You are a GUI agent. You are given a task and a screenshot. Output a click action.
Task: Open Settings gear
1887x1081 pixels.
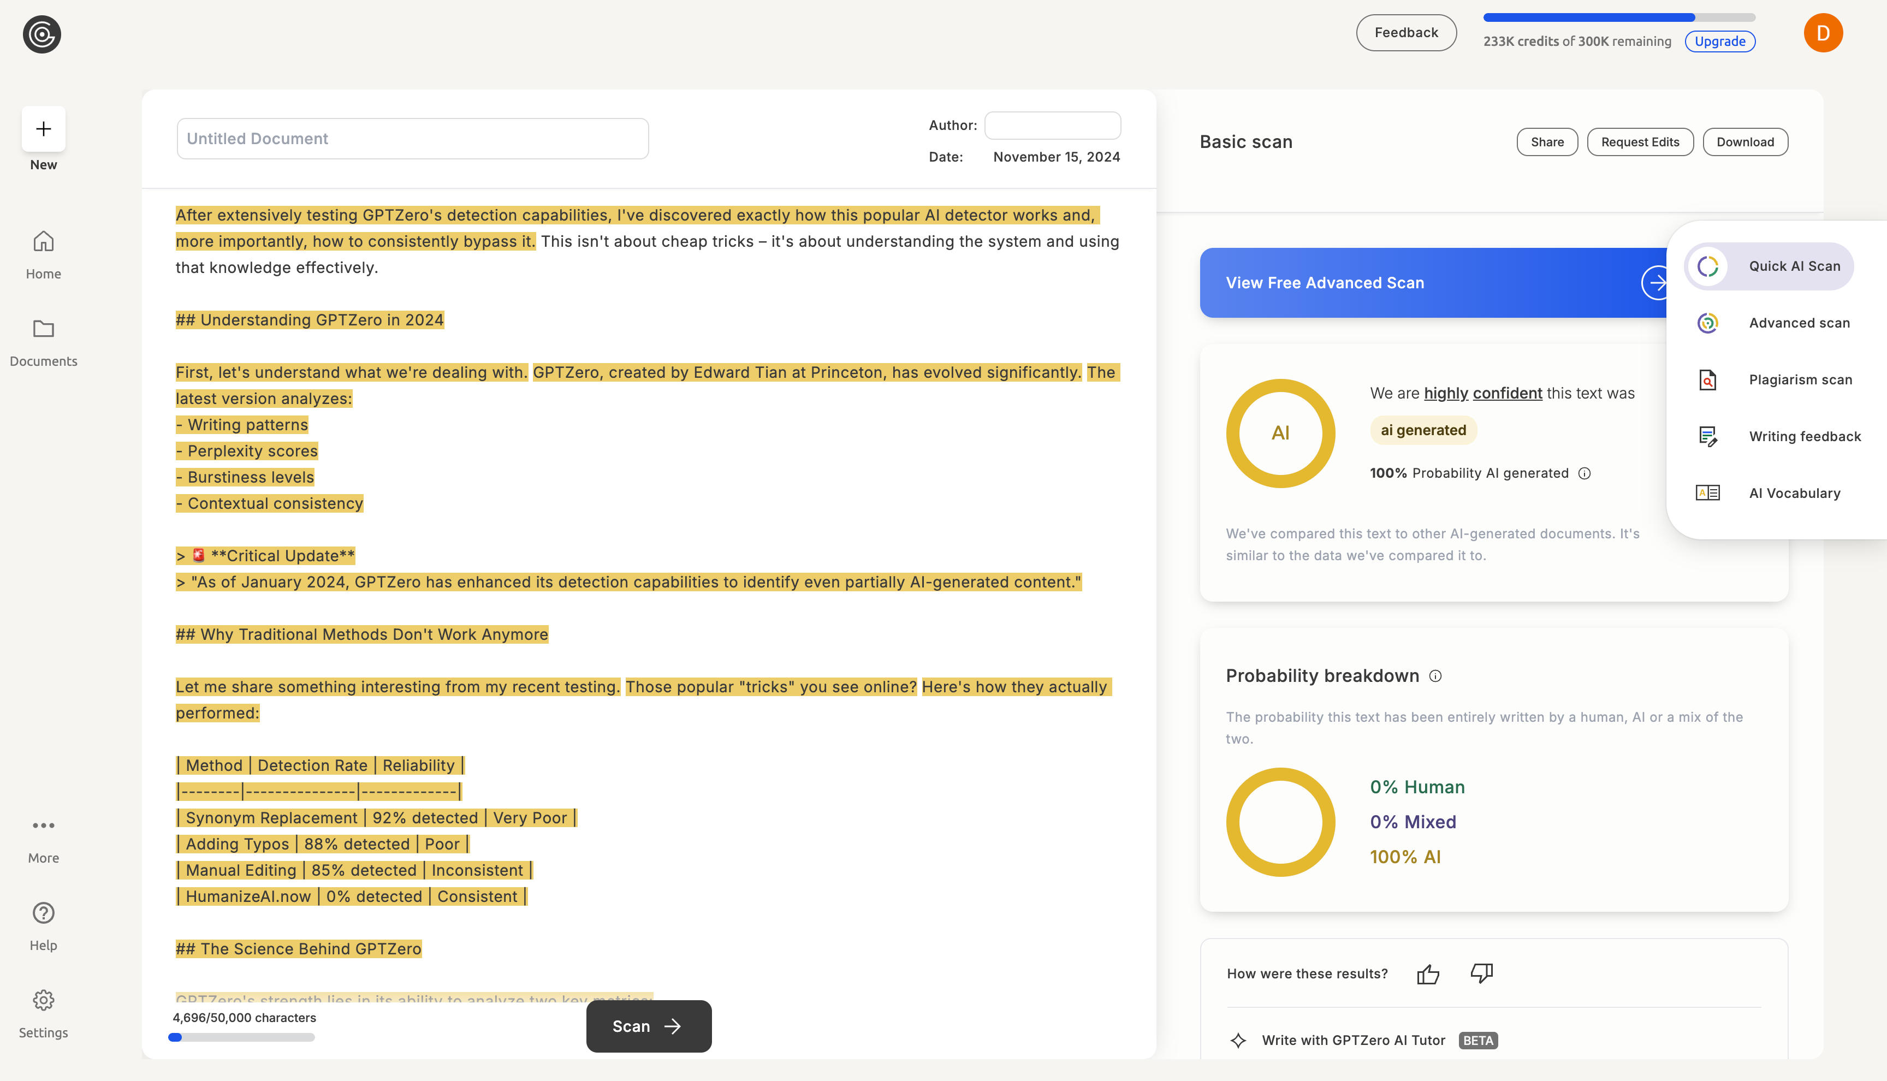tap(43, 1014)
